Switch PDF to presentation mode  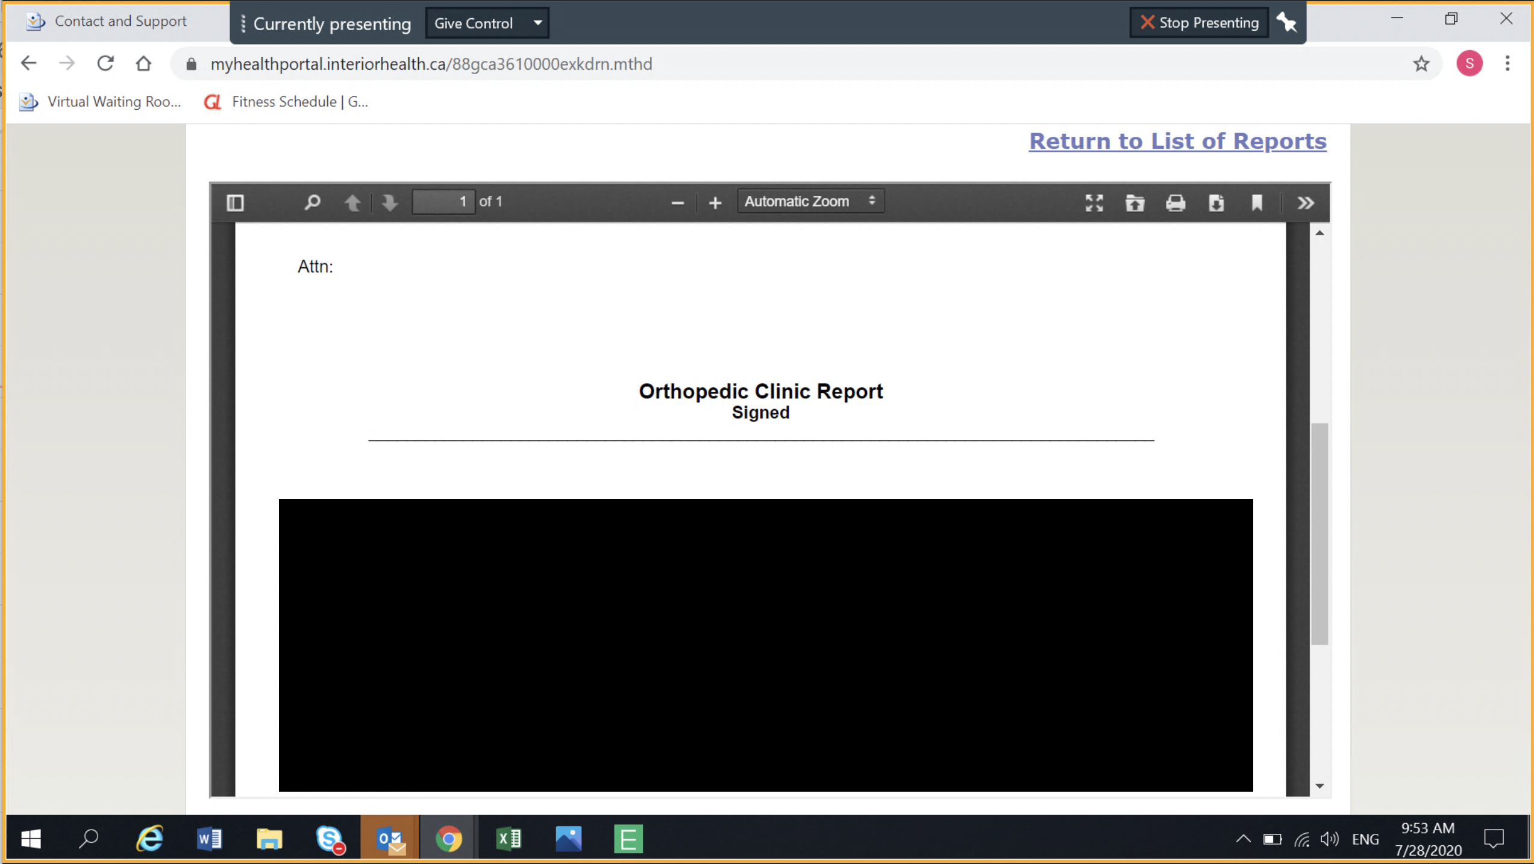[x=1094, y=203]
